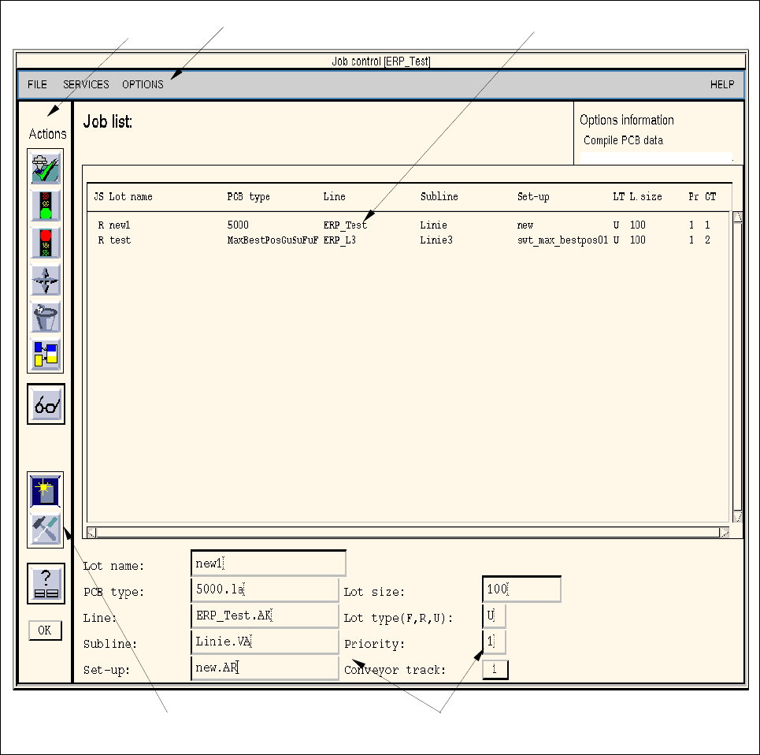This screenshot has width=760, height=755.
Task: Click the Set-up column header
Action: pyautogui.click(x=533, y=196)
